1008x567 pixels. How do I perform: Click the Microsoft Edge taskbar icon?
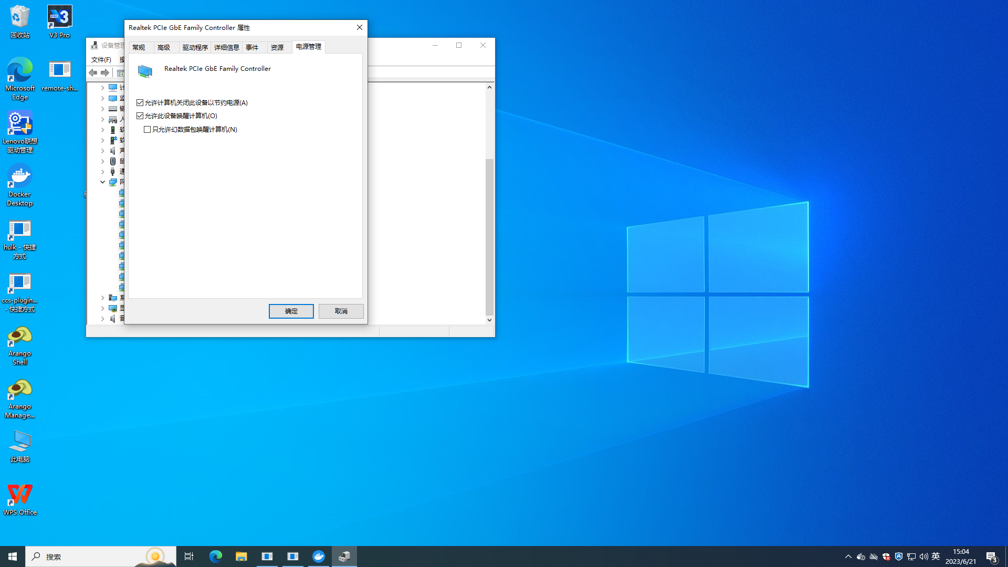[x=215, y=556]
